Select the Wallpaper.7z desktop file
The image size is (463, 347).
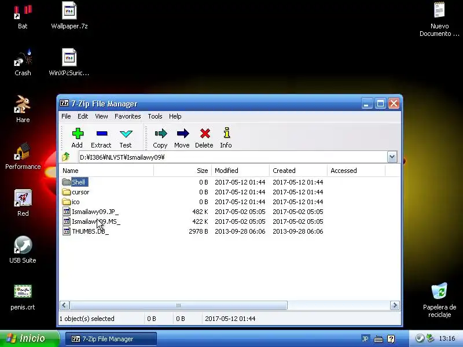pos(69,16)
